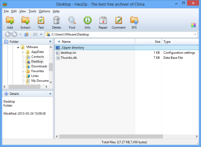This screenshot has width=201, height=147.
Task: Open the File menu
Action: pyautogui.click(x=6, y=11)
